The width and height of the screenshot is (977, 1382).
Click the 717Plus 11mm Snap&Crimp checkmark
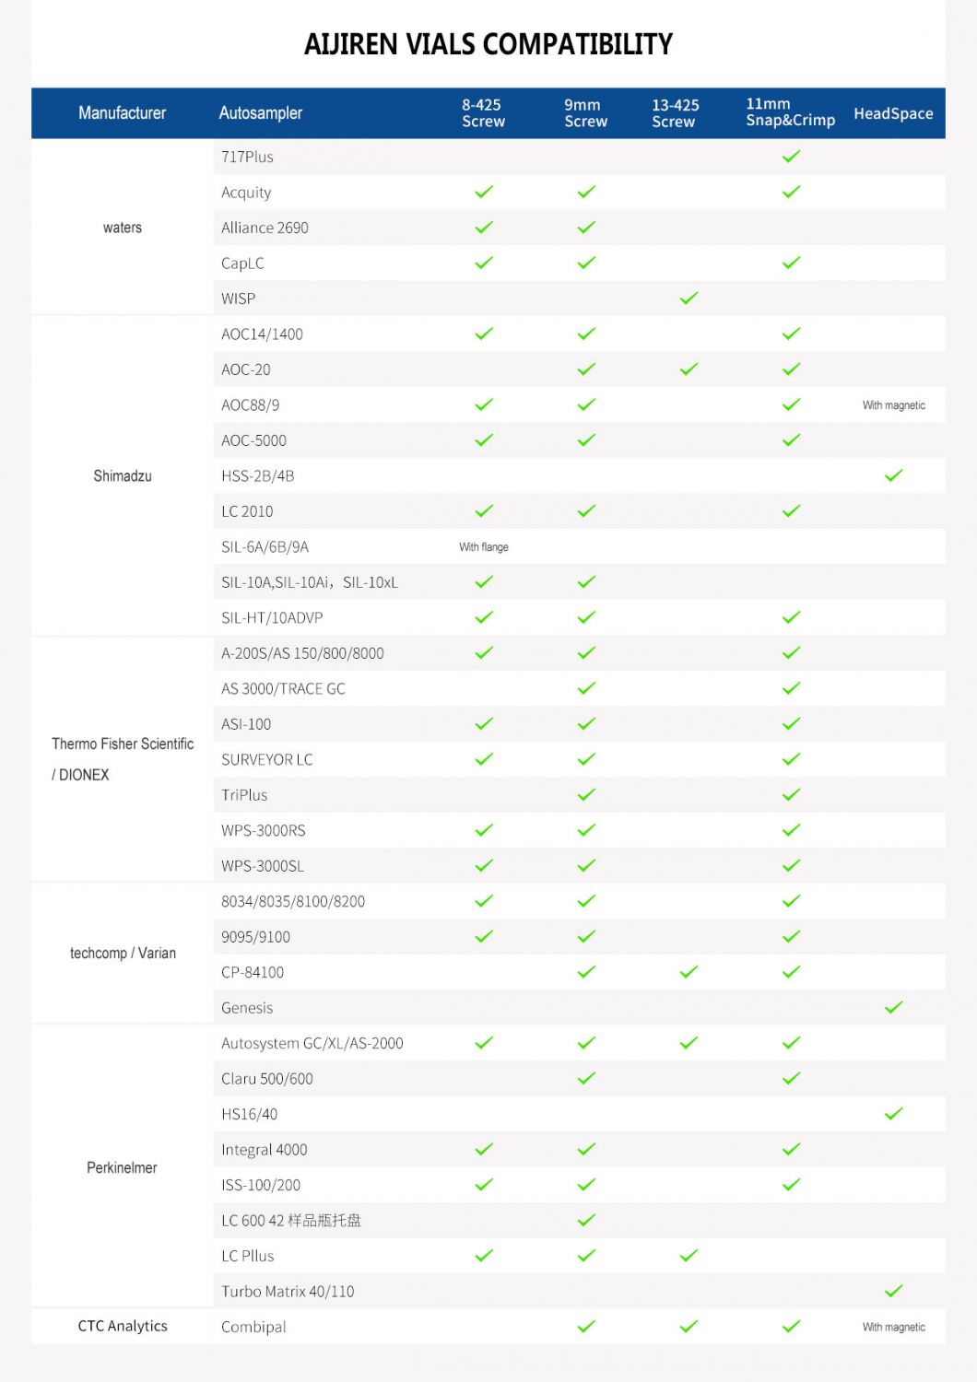pos(791,157)
